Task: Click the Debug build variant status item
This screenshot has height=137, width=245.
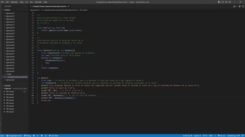Action: 27,135
